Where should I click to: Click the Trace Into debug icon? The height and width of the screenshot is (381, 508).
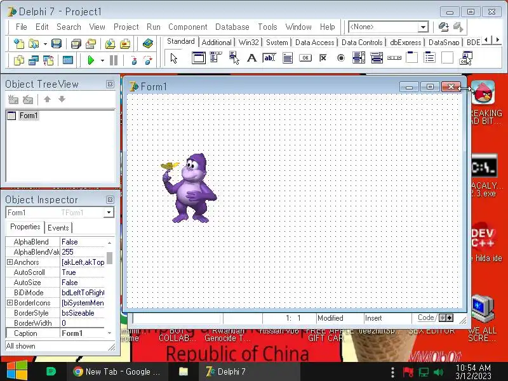click(x=134, y=60)
